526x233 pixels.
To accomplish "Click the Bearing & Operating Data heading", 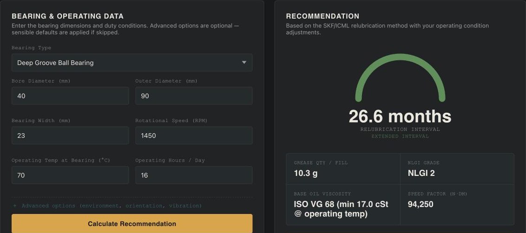I will tap(67, 16).
